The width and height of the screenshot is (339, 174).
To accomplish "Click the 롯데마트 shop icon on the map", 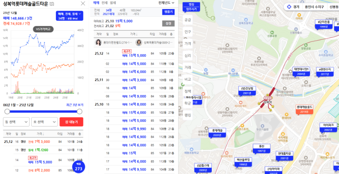I will pyautogui.click(x=286, y=114).
